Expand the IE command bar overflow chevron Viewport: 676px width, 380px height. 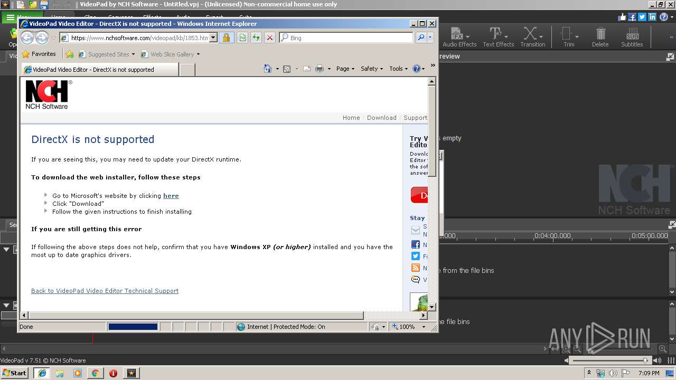[433, 65]
